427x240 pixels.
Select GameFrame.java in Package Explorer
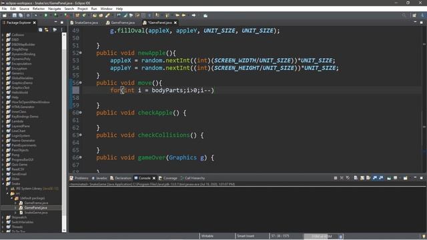point(36,203)
